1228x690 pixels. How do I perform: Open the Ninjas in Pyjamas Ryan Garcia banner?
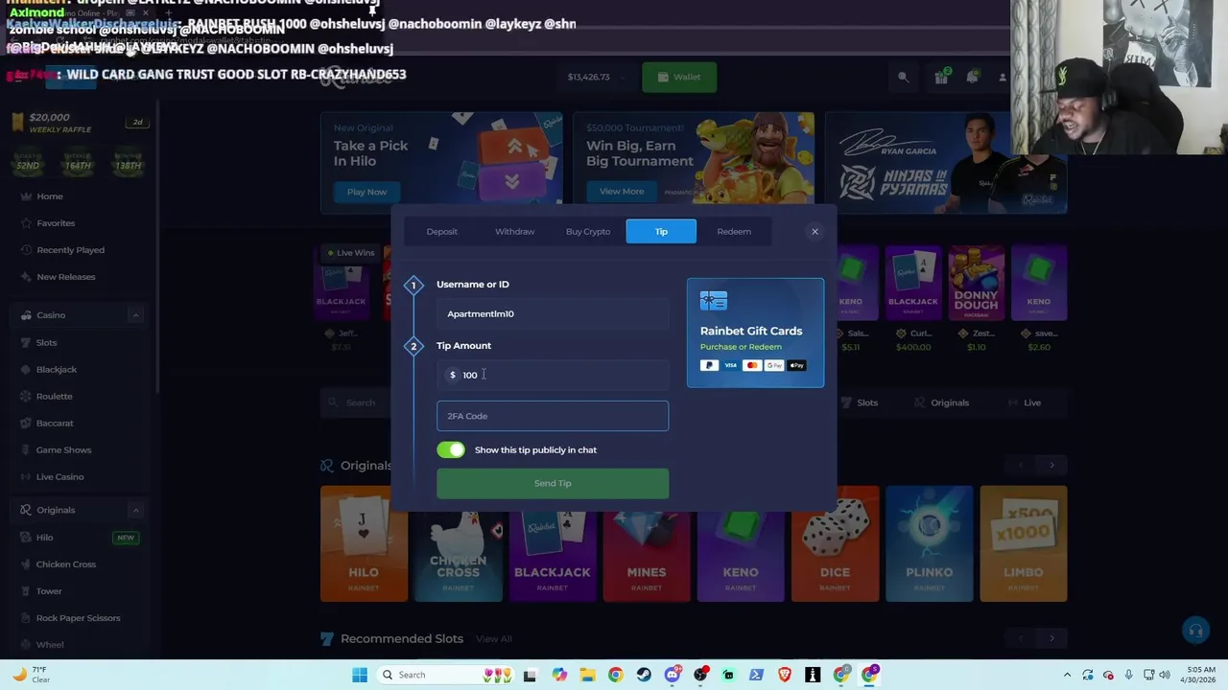(x=946, y=162)
